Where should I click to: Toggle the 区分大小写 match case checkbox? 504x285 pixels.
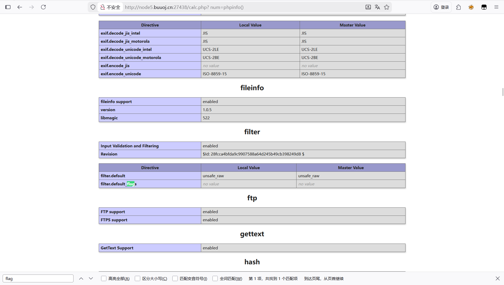(x=137, y=278)
